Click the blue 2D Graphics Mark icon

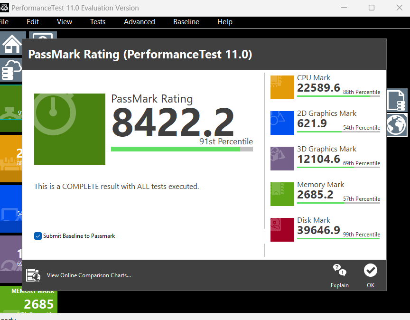click(282, 123)
